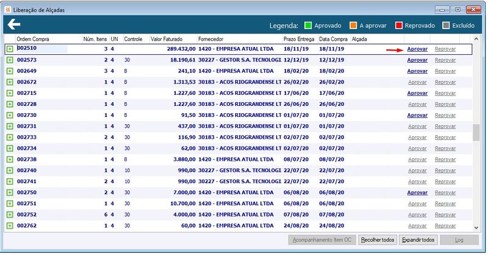488x255 pixels.
Task: Click green Aprovado legend swatch
Action: (308, 26)
